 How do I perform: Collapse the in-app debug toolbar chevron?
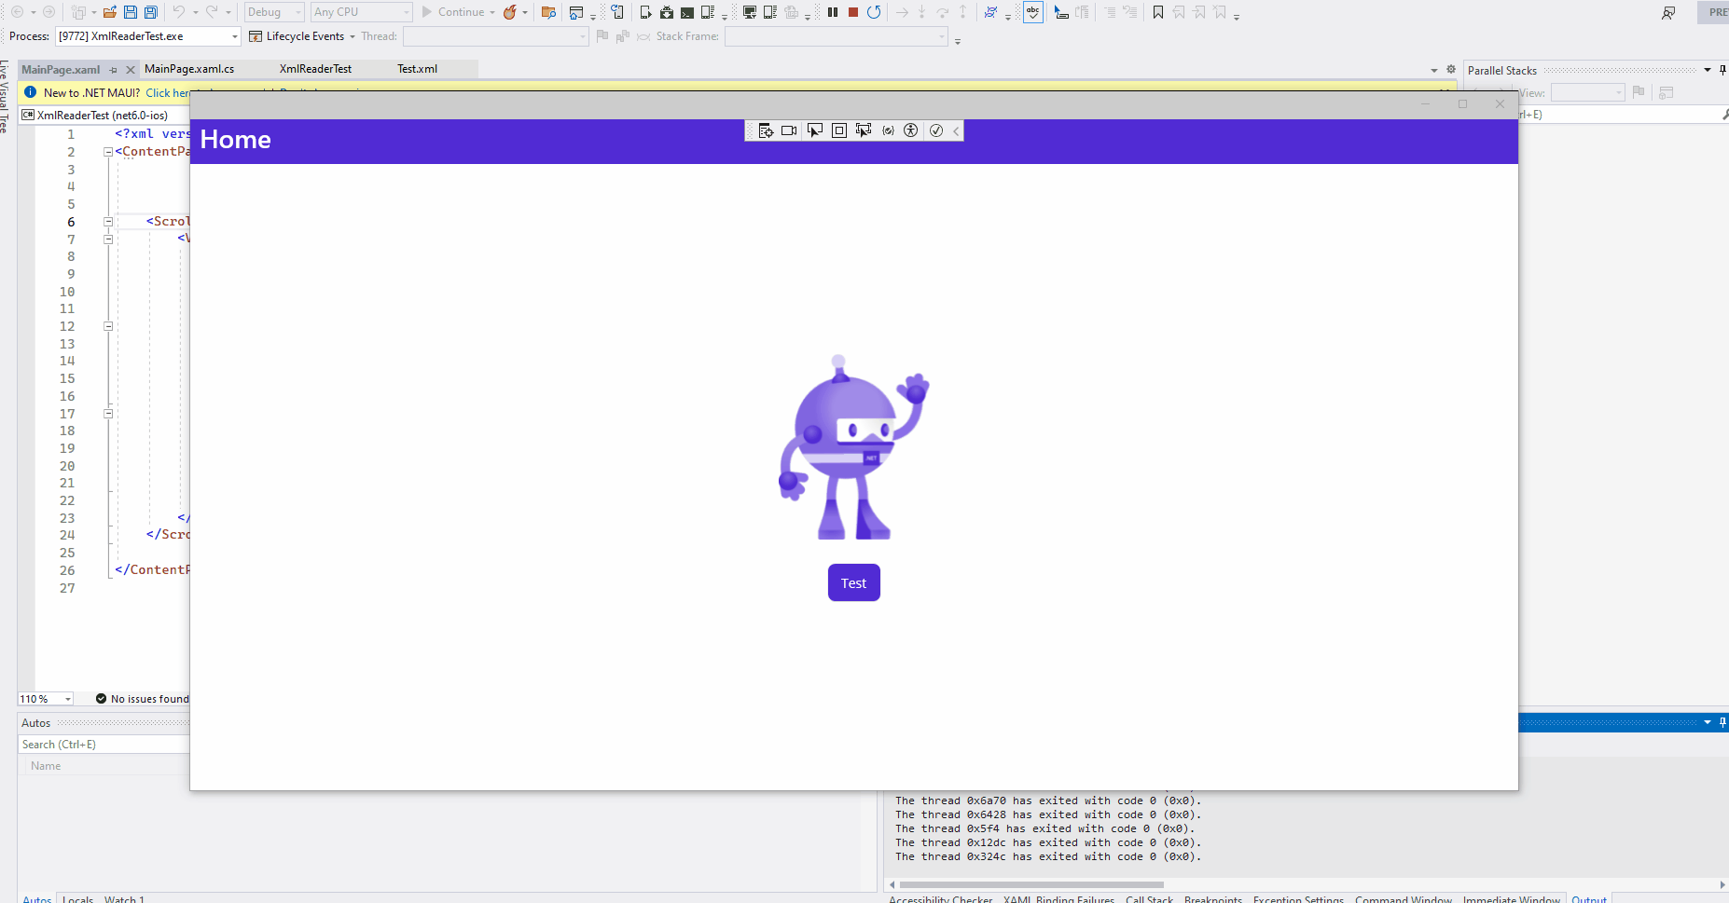pyautogui.click(x=956, y=130)
